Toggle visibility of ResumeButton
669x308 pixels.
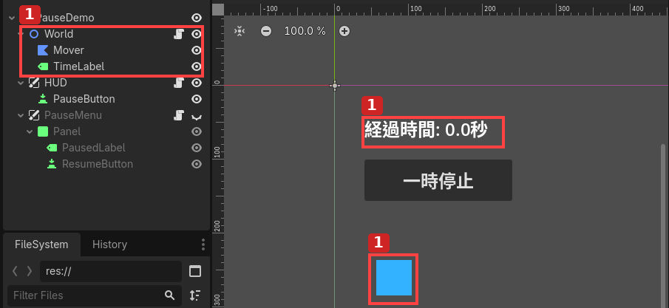196,164
